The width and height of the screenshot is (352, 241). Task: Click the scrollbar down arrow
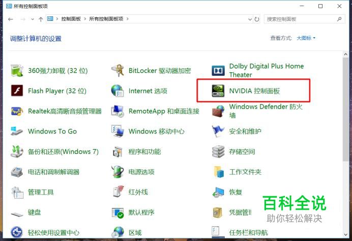click(x=345, y=234)
